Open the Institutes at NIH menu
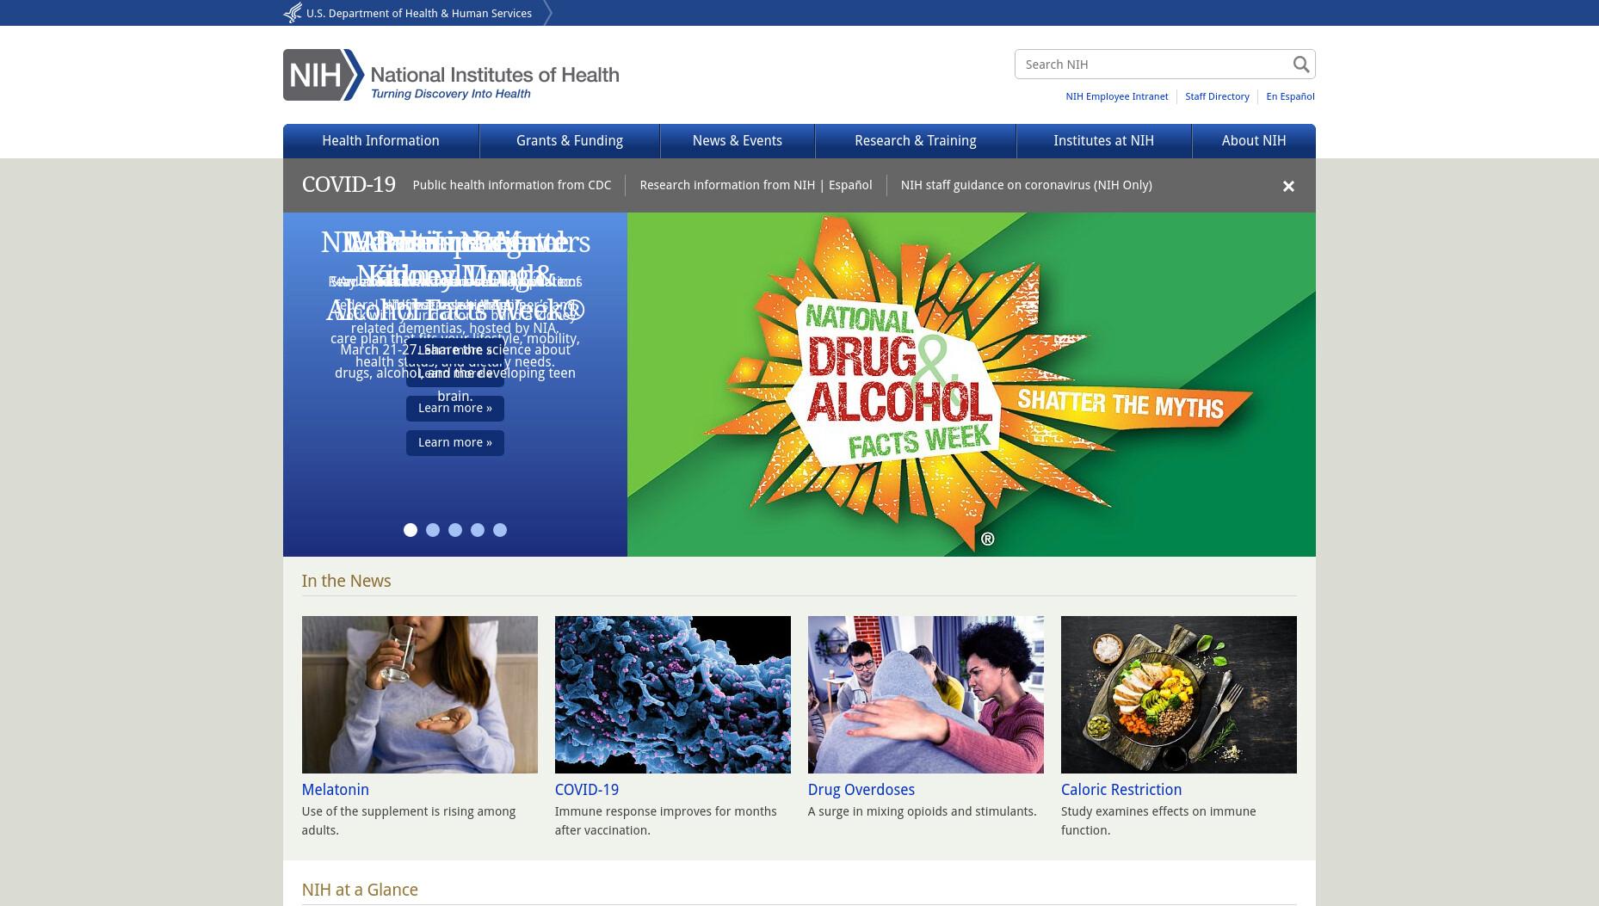 click(x=1104, y=141)
